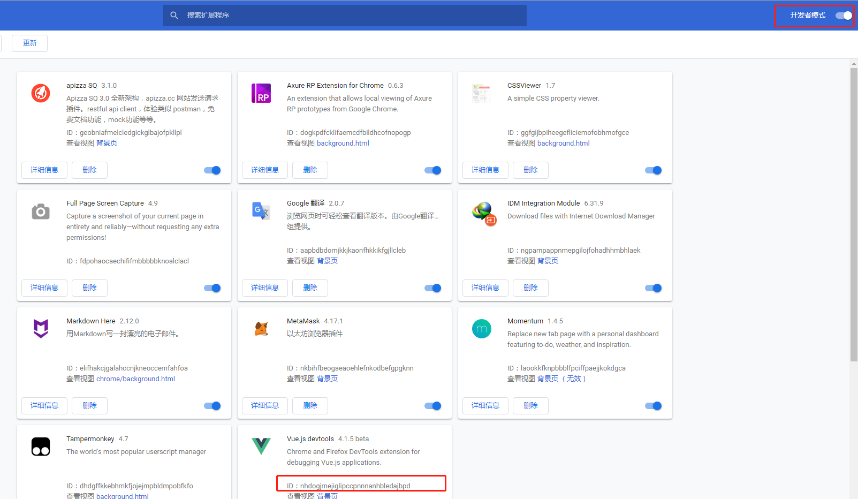Click 删除 for apizza SQ
The width and height of the screenshot is (858, 499).
coord(90,170)
